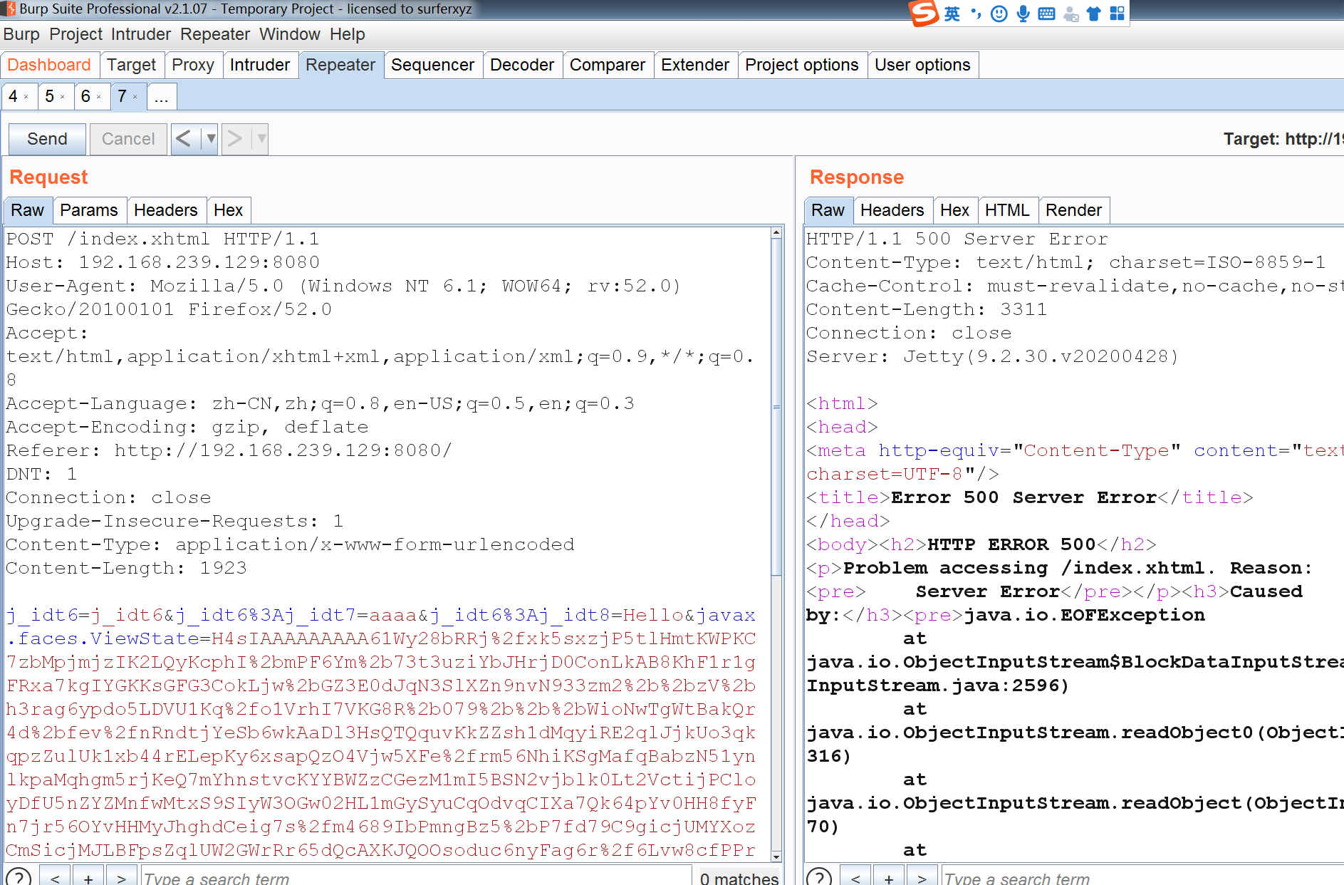Viewport: 1344px width, 885px height.
Task: Switch to the Decoder tab
Action: click(x=522, y=64)
